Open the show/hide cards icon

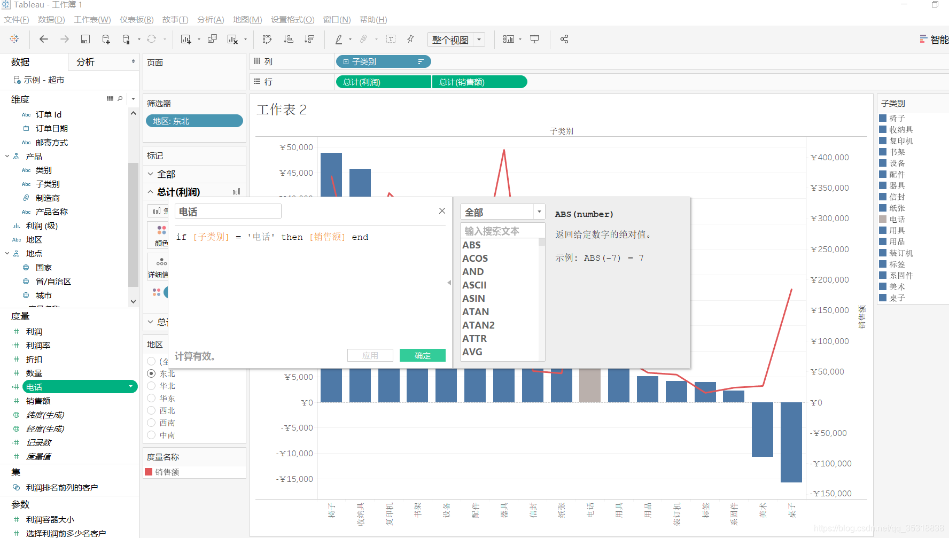tap(508, 39)
